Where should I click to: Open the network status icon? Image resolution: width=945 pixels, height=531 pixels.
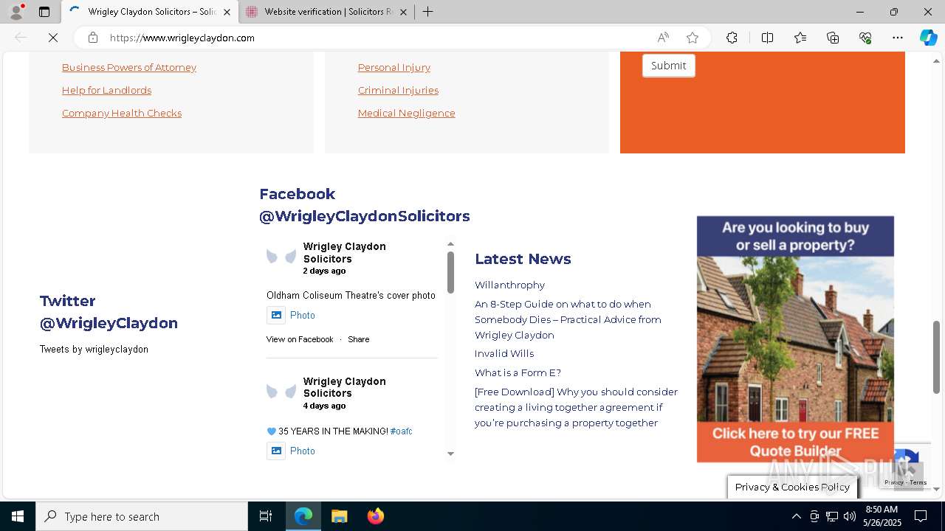pyautogui.click(x=832, y=516)
